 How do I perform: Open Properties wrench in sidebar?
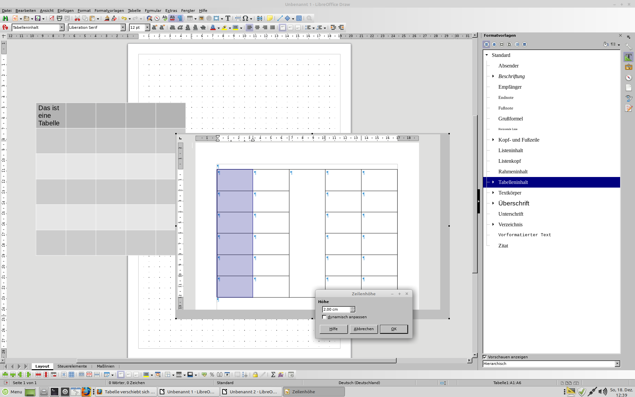[x=628, y=47]
